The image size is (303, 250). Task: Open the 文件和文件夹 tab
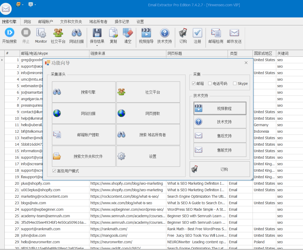71,22
